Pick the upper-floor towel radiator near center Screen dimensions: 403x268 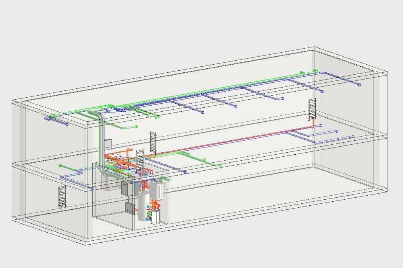(154, 141)
